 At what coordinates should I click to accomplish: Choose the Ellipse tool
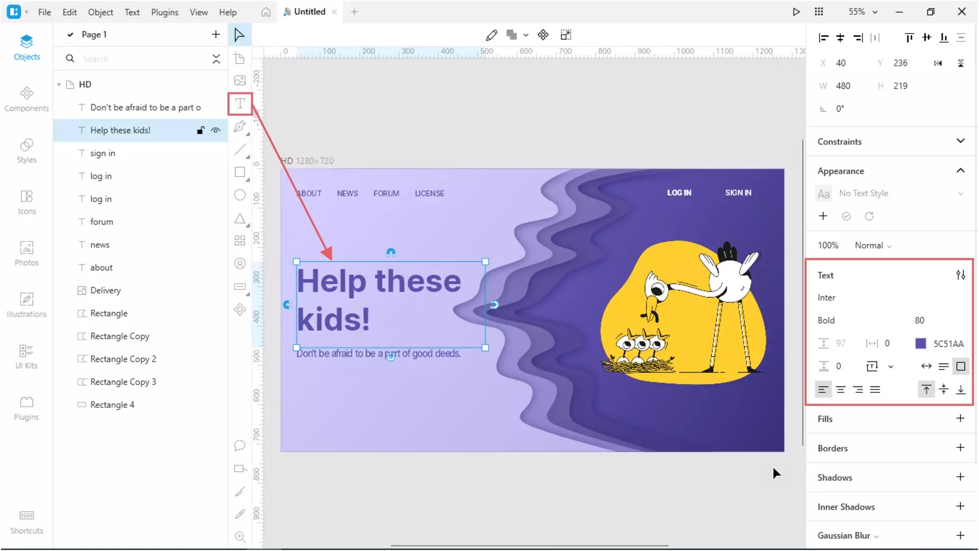[240, 195]
